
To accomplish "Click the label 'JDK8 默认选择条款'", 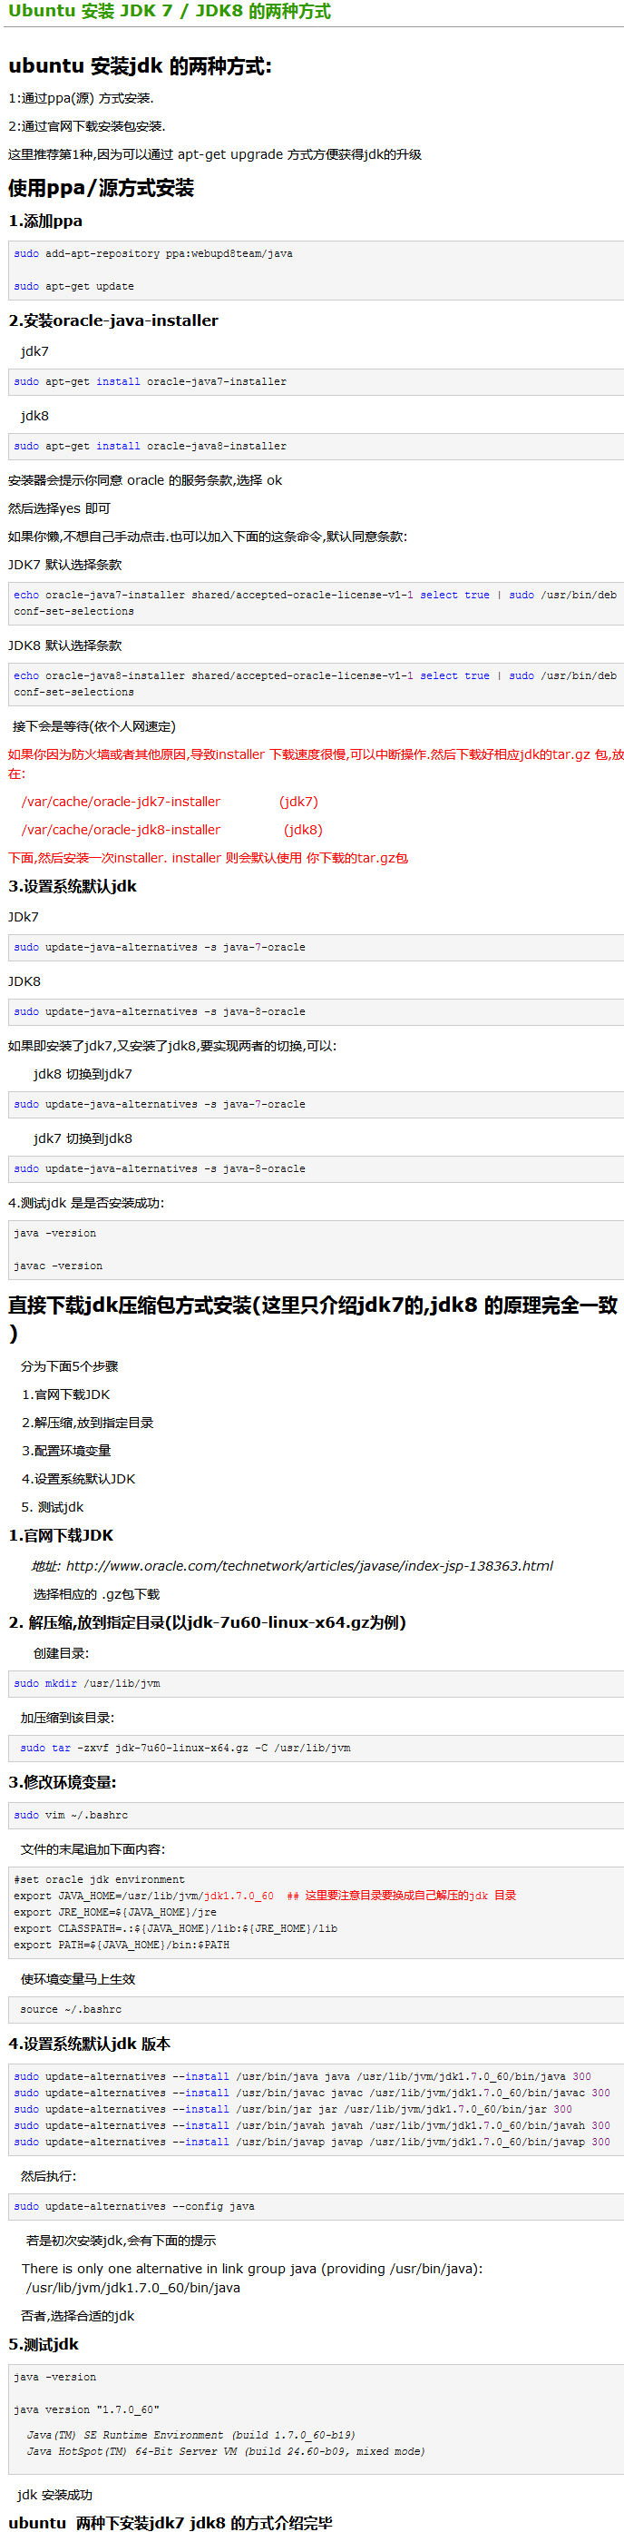I will tap(65, 645).
